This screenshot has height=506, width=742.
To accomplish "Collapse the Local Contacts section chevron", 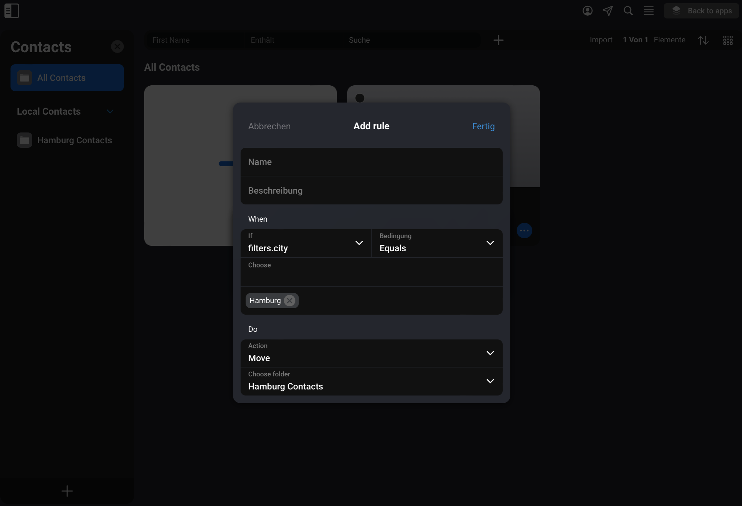I will pyautogui.click(x=110, y=111).
